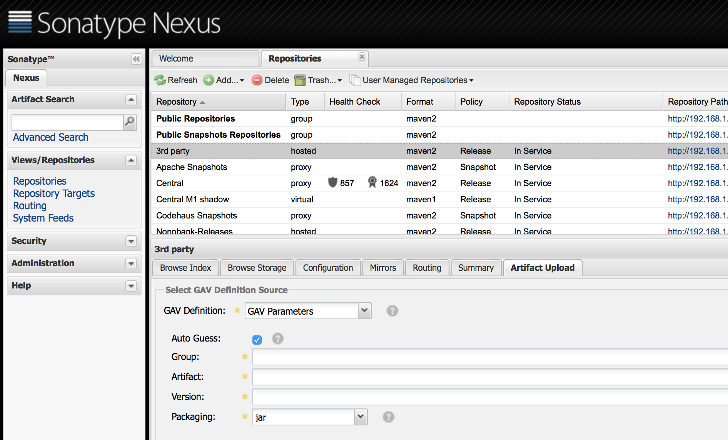Collapse the Views/Repositories section

(131, 160)
